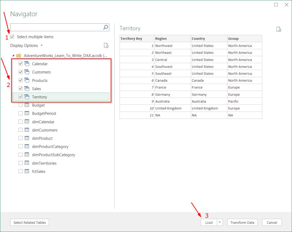The image size is (292, 232).
Task: Uncheck the Sales table checkbox
Action: point(21,89)
